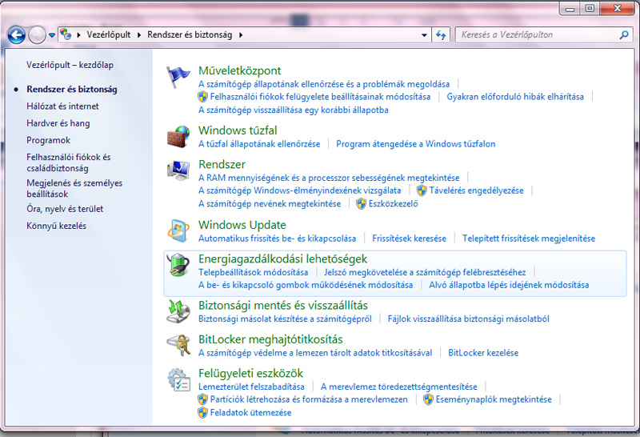Click Lemezterület felszabadítása

[x=251, y=387]
